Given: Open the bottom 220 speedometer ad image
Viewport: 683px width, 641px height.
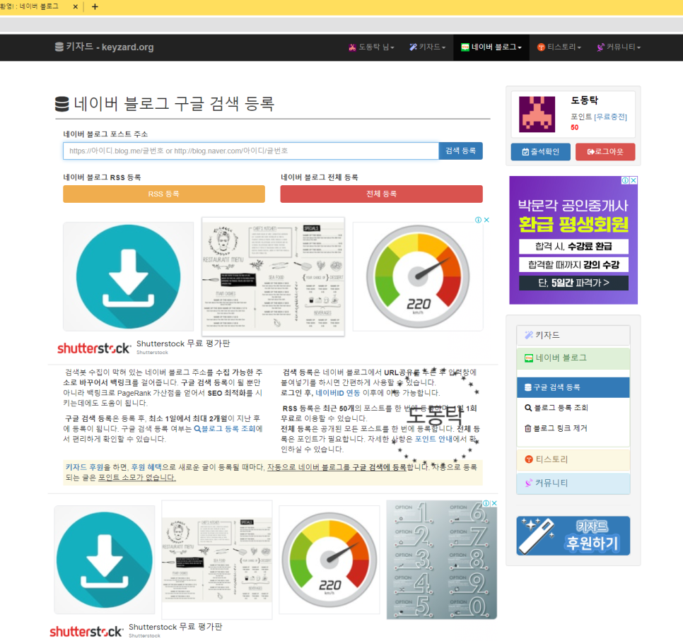Looking at the screenshot, I should (329, 560).
